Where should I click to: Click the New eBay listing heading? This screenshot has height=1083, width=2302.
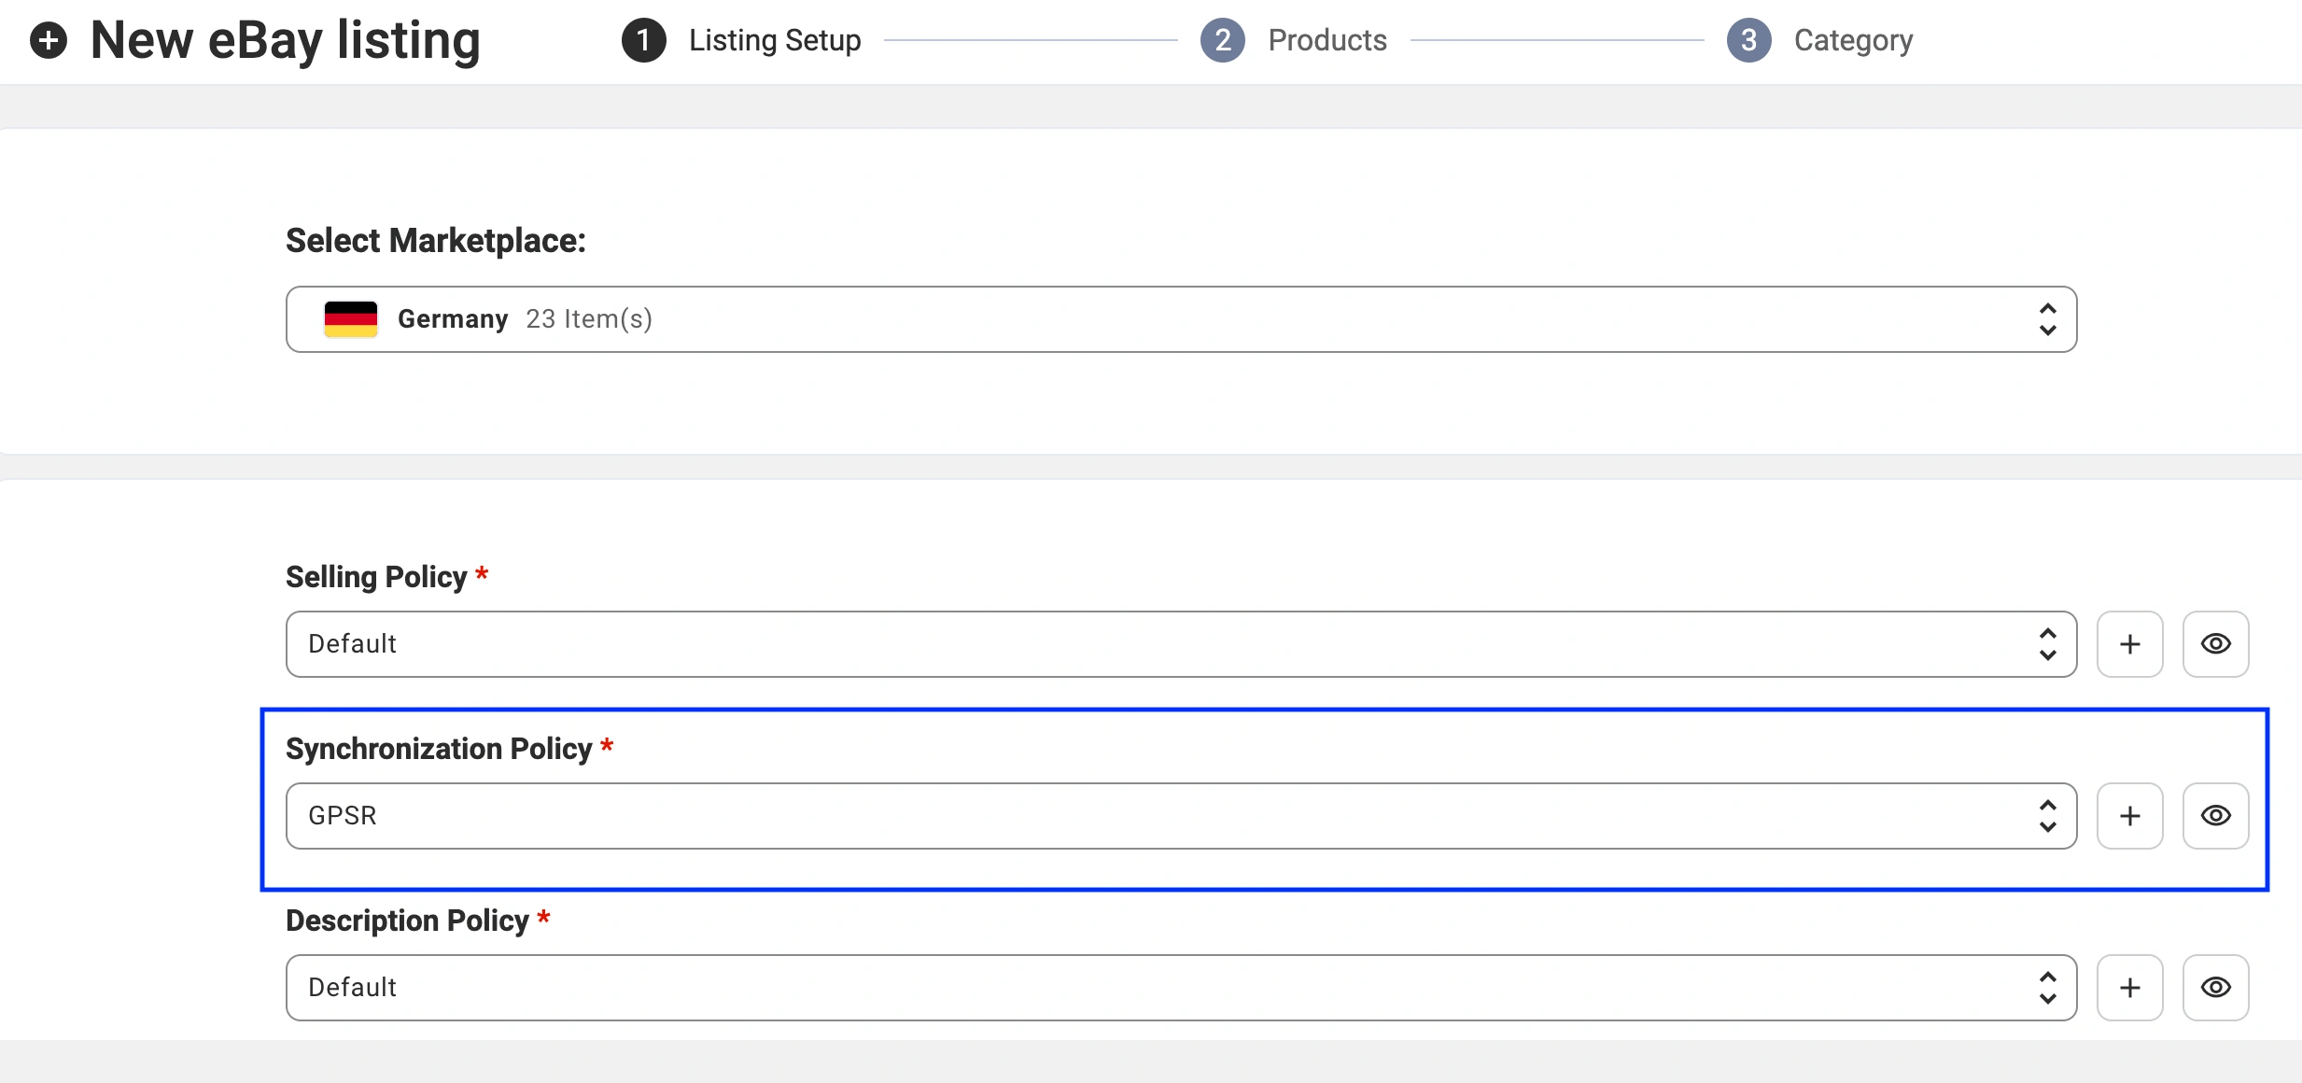(286, 40)
